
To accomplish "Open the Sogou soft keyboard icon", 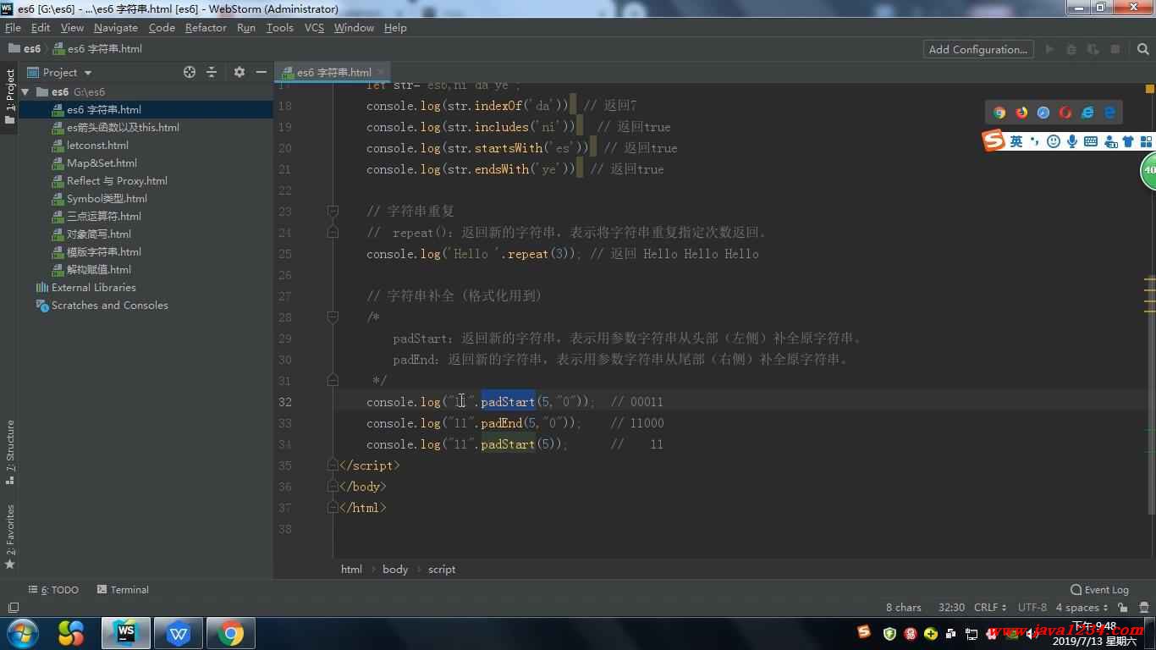I will tap(1091, 141).
